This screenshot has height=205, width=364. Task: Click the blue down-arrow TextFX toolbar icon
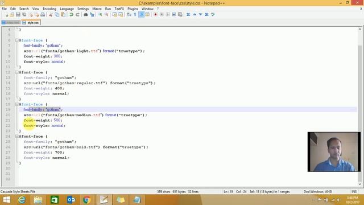pos(201,15)
